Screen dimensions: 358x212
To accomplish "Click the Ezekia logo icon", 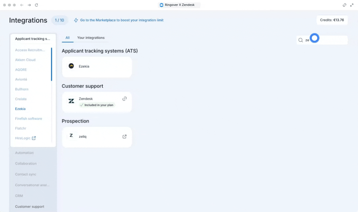I will pyautogui.click(x=71, y=66).
